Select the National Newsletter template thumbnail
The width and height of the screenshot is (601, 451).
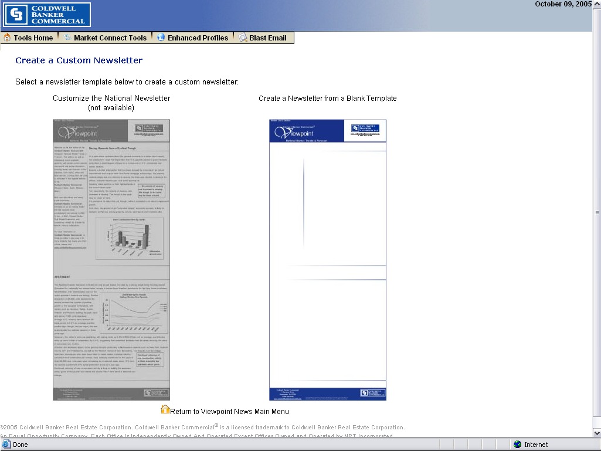click(111, 260)
